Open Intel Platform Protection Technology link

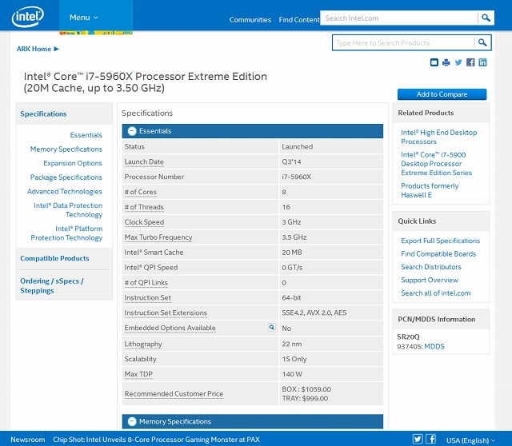pos(66,233)
